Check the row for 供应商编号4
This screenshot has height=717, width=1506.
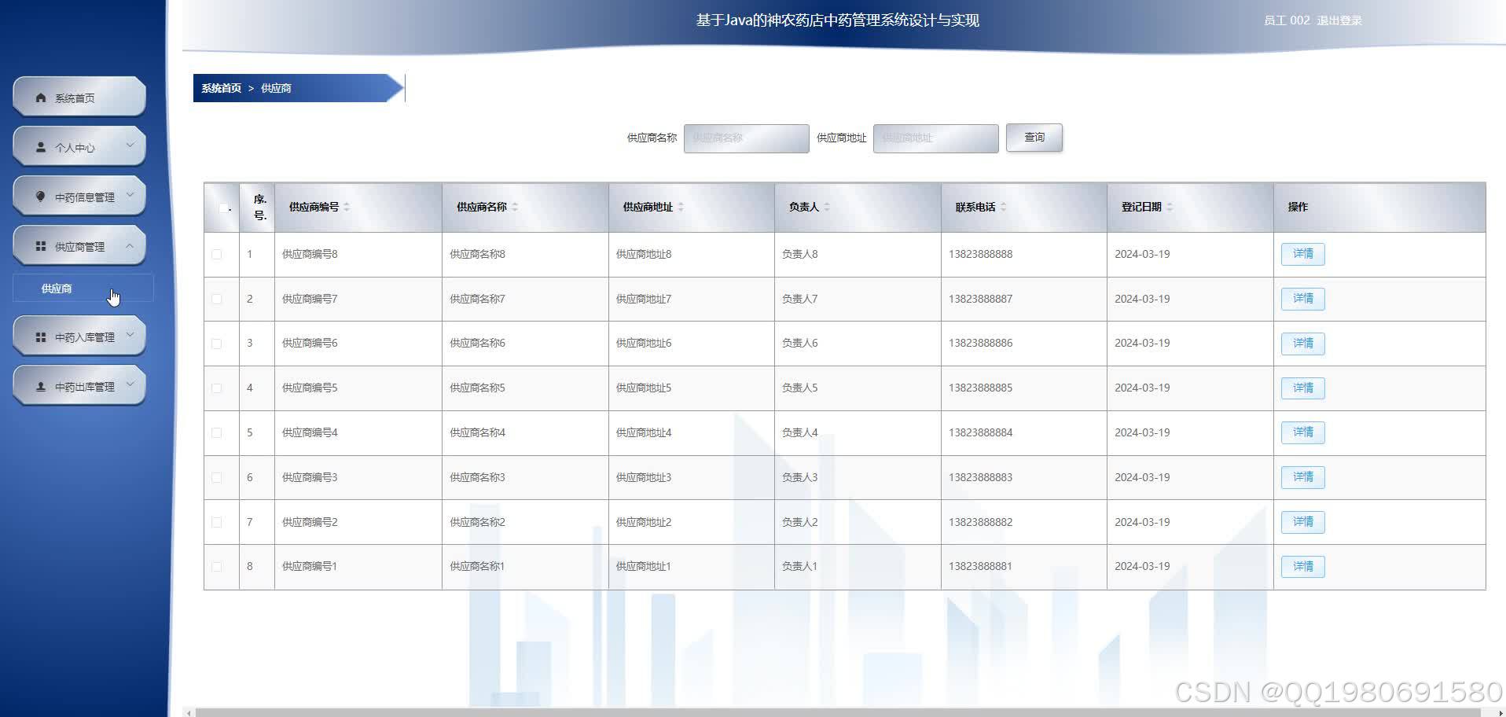pyautogui.click(x=217, y=432)
